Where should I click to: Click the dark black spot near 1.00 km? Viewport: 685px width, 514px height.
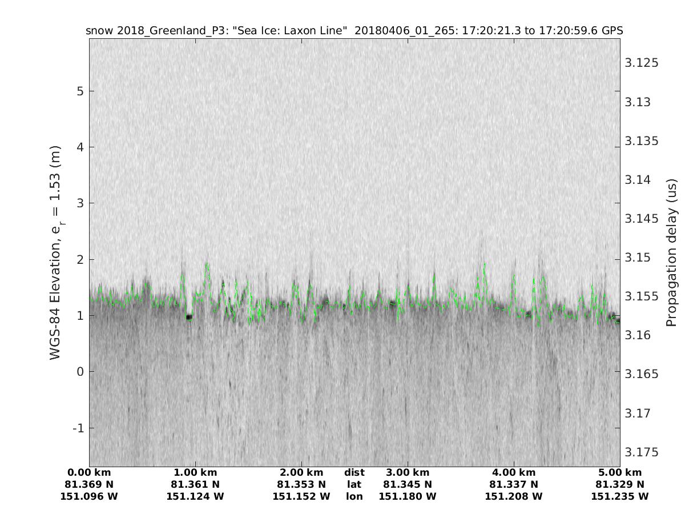point(189,317)
